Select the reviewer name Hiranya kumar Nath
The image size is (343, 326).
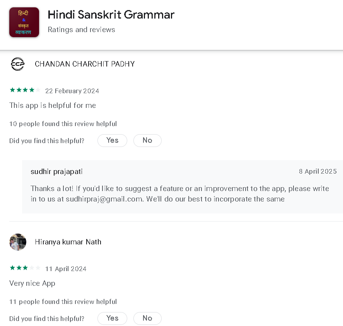[x=68, y=242]
